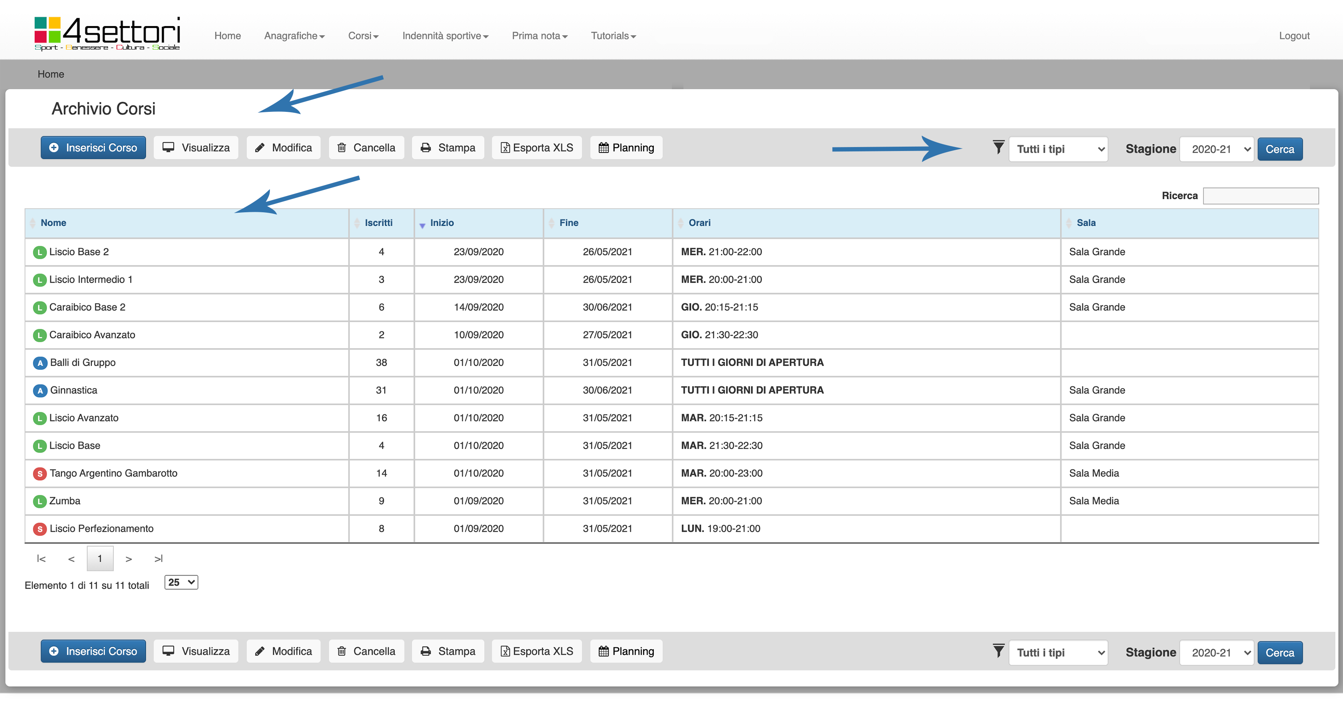Click bottom Cerca button

click(1280, 653)
